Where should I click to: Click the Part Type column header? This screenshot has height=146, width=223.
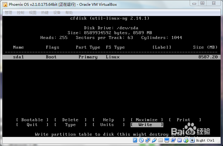tap(88, 47)
